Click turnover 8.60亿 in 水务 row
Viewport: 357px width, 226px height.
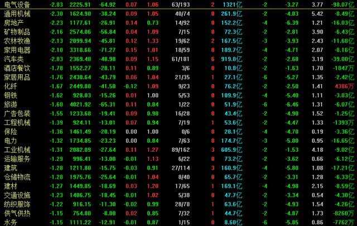click(233, 222)
